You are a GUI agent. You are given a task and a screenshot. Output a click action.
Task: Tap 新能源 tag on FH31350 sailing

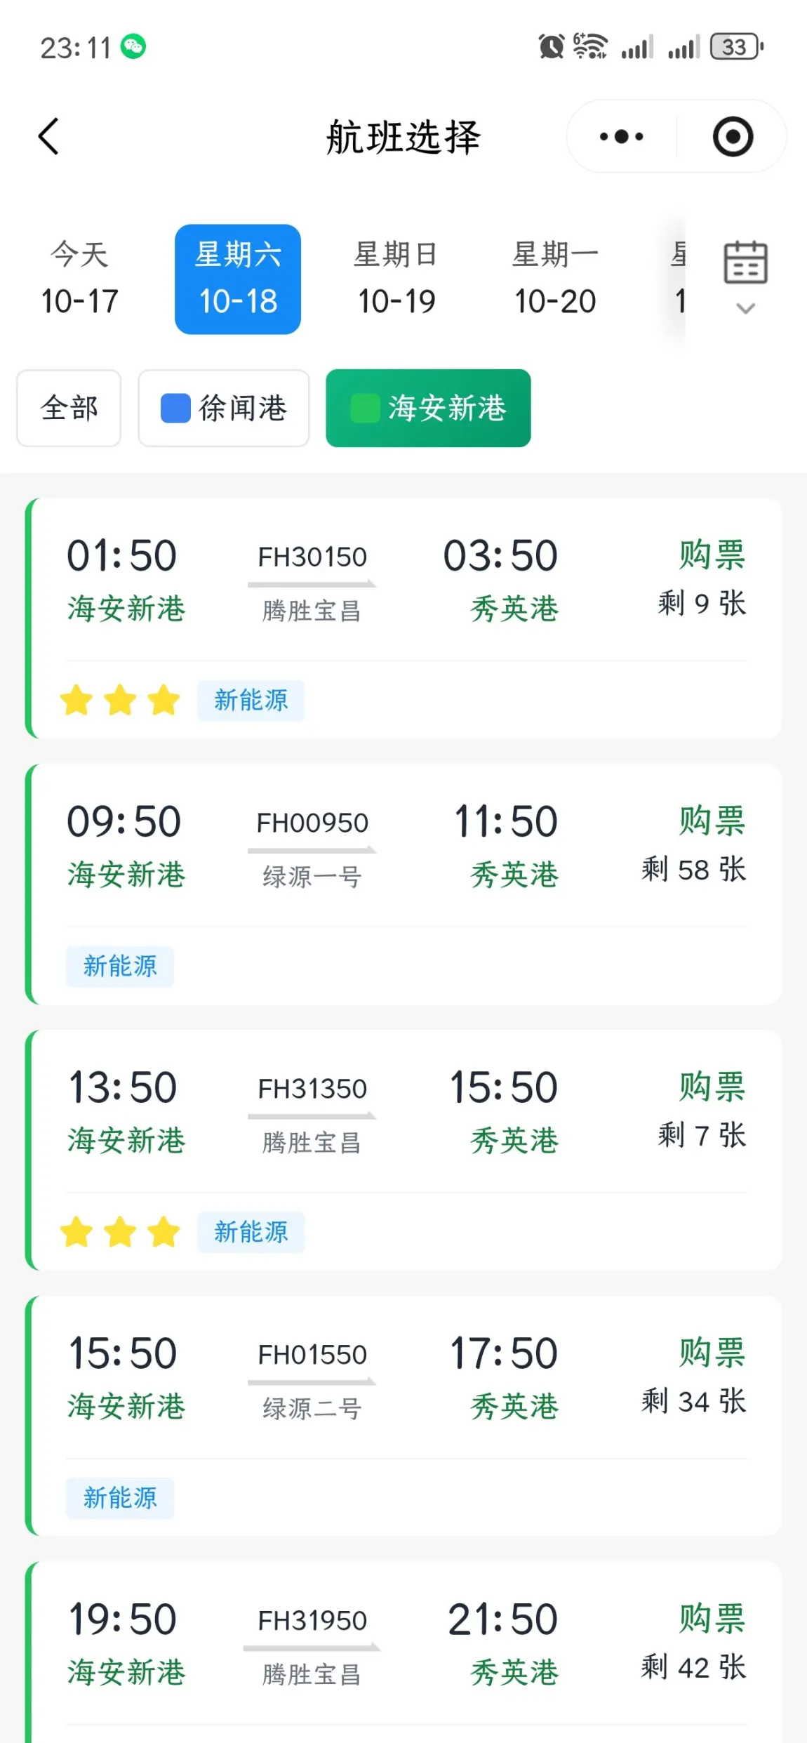click(251, 1232)
